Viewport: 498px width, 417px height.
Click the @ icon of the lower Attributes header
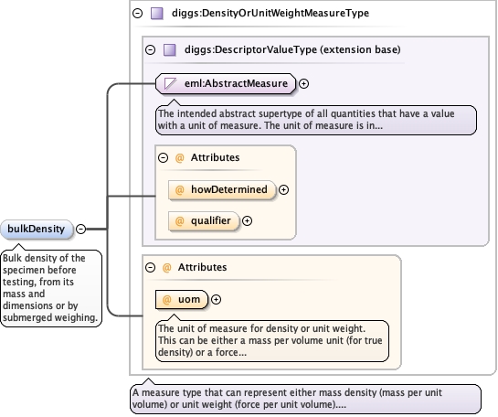[166, 267]
